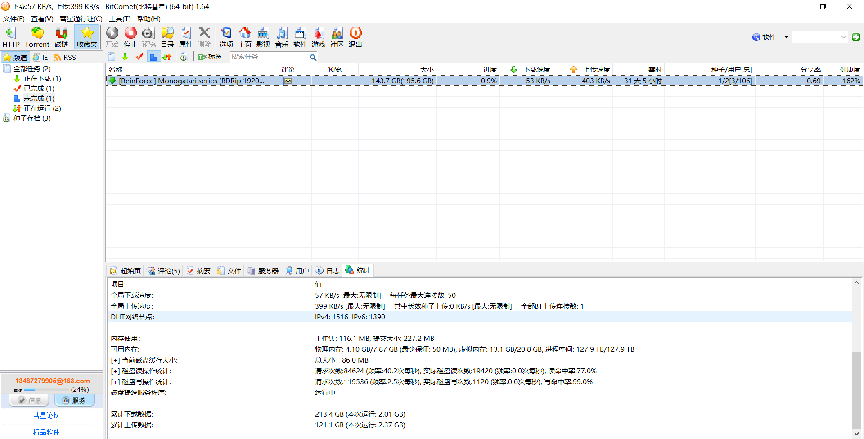This screenshot has width=864, height=439.
Task: Open the 起始页 bottom tab
Action: (x=125, y=271)
